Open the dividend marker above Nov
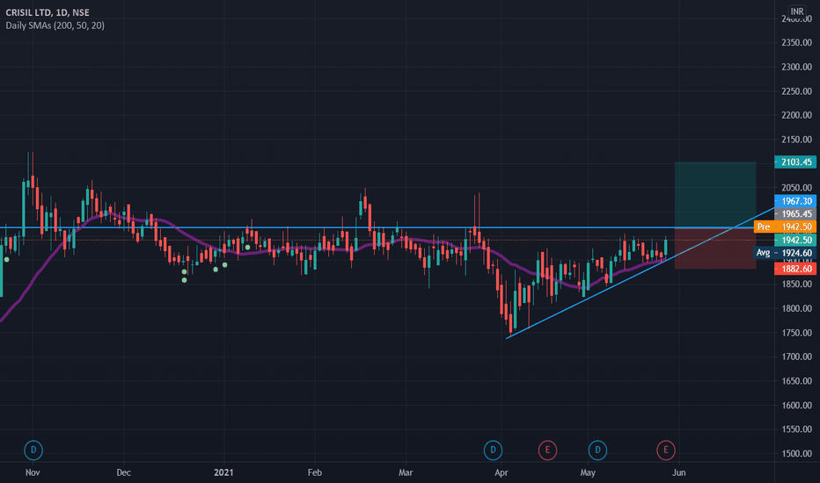 tap(33, 450)
